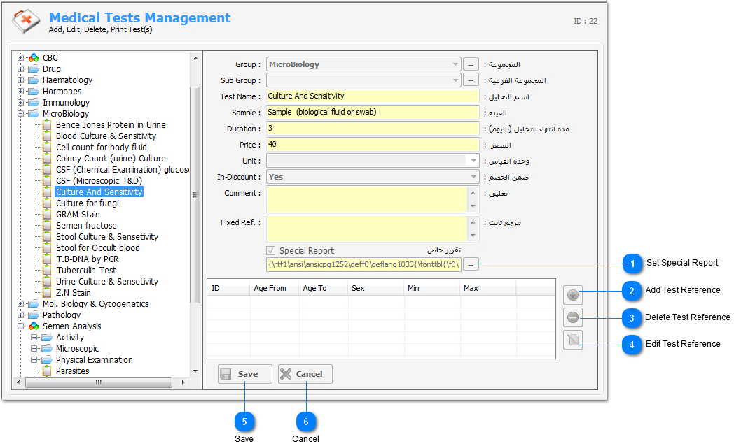Click the tree scroll down arrow
The width and height of the screenshot is (734, 446).
tap(195, 371)
